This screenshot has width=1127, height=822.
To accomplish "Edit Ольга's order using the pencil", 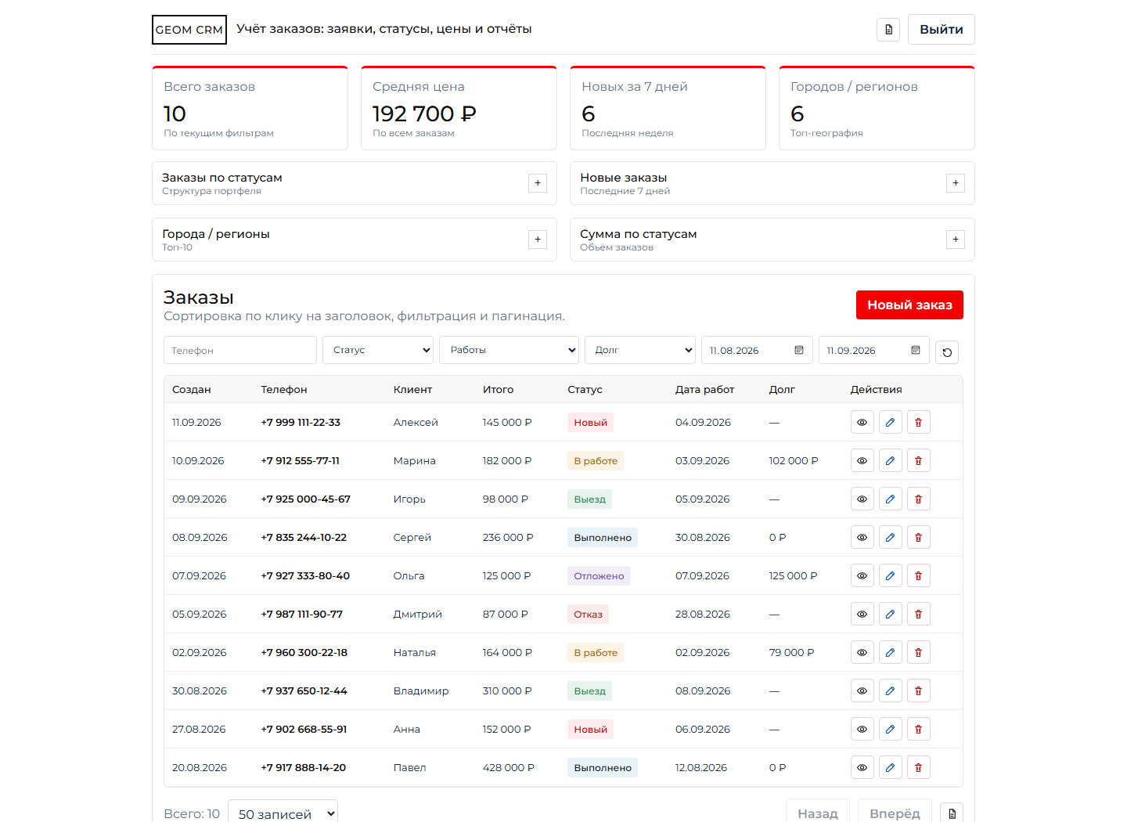I will pyautogui.click(x=891, y=575).
